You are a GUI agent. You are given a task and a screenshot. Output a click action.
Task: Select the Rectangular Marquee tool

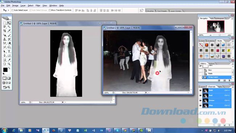(x=4, y=23)
